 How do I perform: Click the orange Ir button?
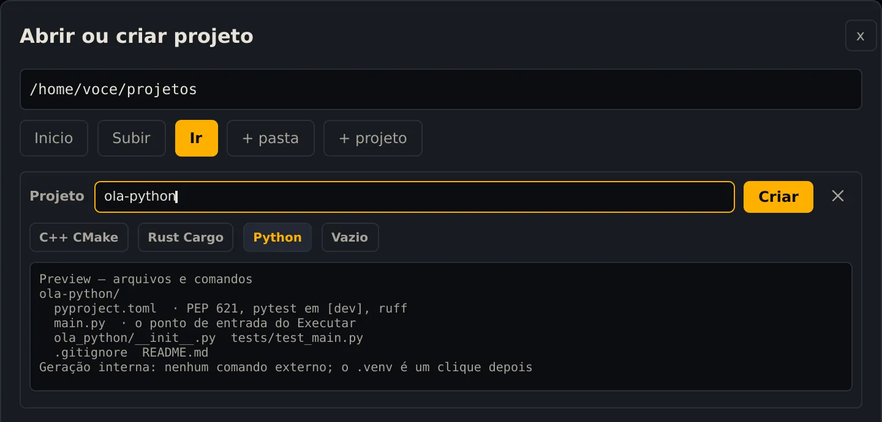pyautogui.click(x=197, y=138)
